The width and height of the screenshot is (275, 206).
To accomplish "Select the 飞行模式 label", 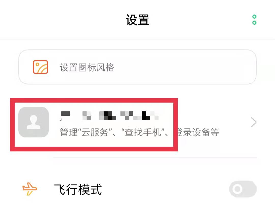I will coord(78,189).
